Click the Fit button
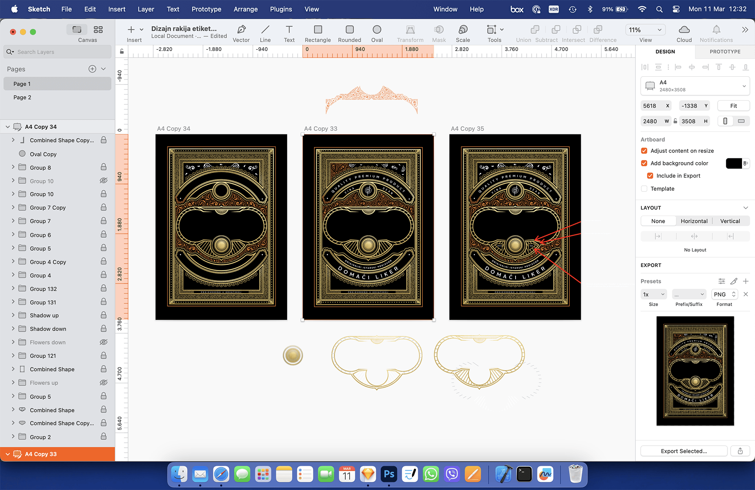This screenshot has height=490, width=755. click(733, 106)
